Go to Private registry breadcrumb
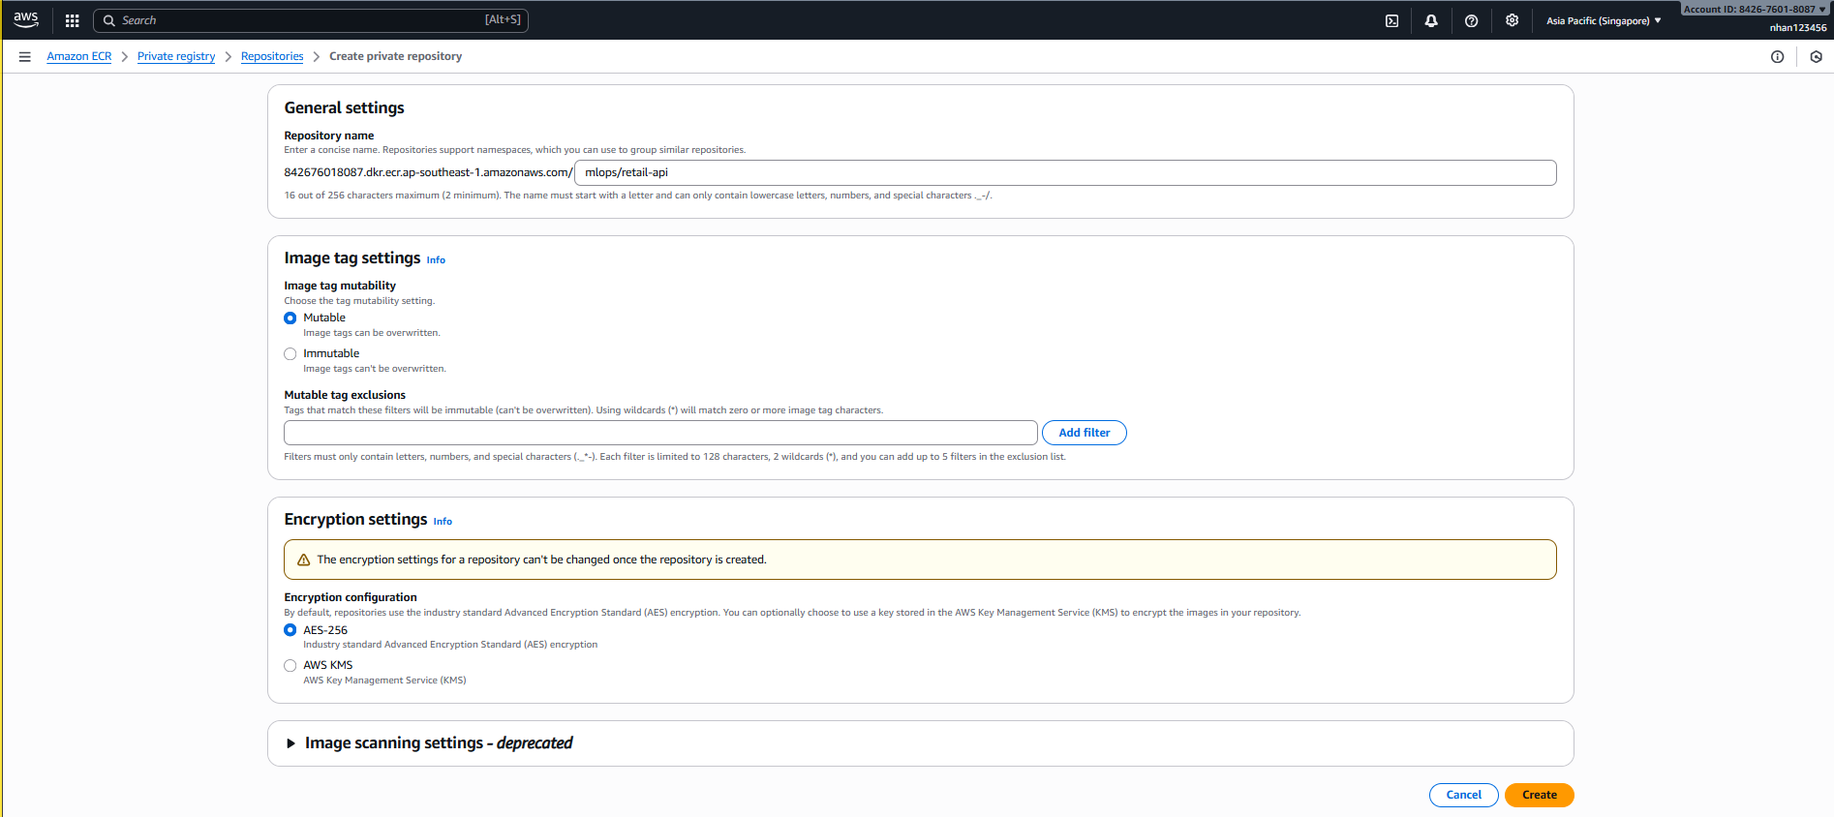The width and height of the screenshot is (1834, 817). pyautogui.click(x=176, y=57)
